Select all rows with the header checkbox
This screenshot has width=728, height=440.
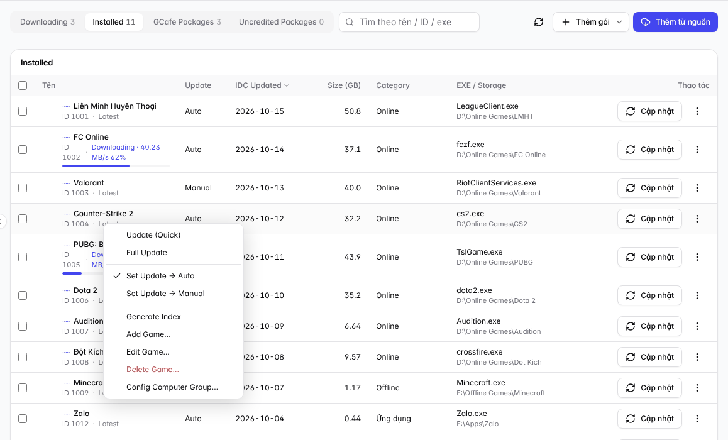pos(23,85)
